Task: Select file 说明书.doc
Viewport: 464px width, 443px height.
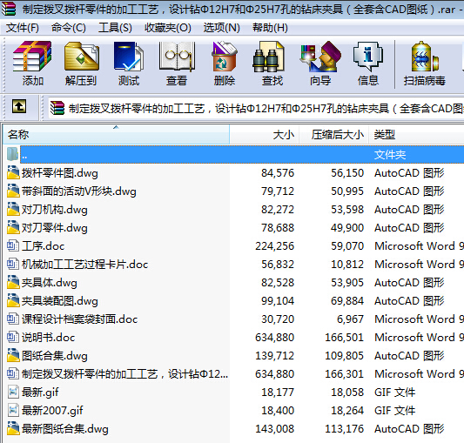Action: tap(48, 338)
